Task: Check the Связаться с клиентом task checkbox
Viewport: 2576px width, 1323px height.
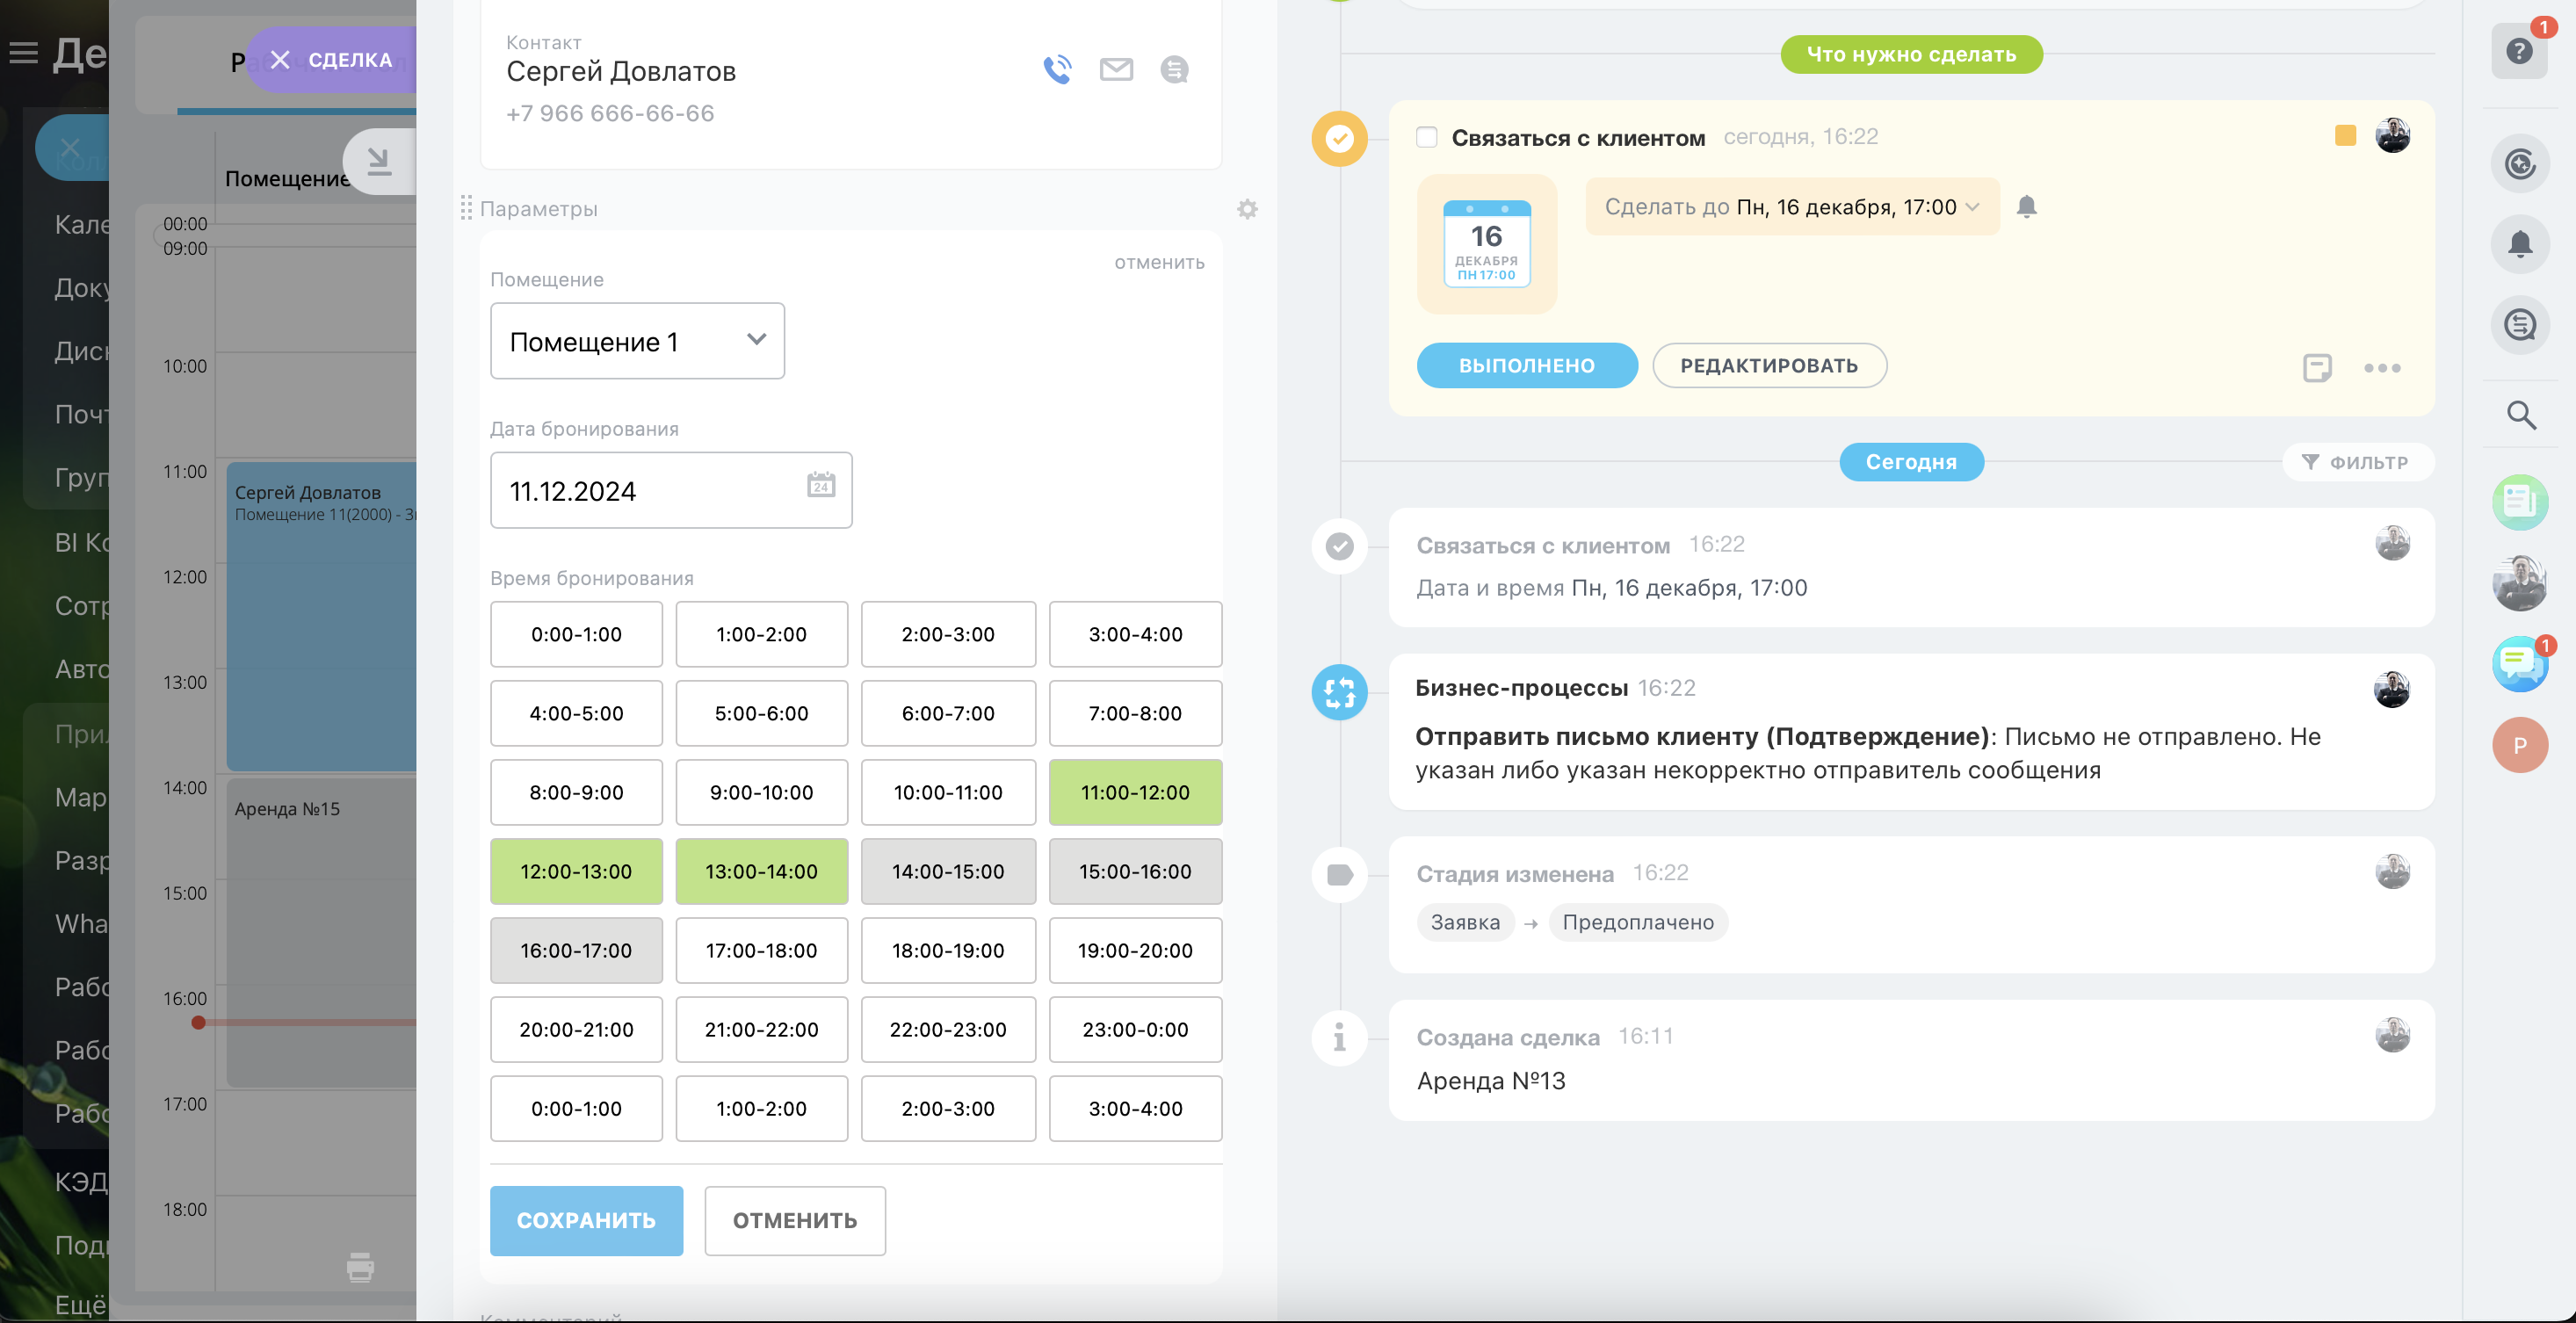Action: [1426, 137]
